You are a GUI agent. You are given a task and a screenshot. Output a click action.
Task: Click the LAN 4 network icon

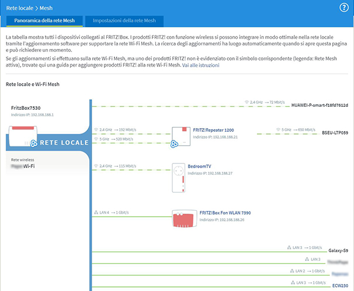pyautogui.click(x=96, y=212)
